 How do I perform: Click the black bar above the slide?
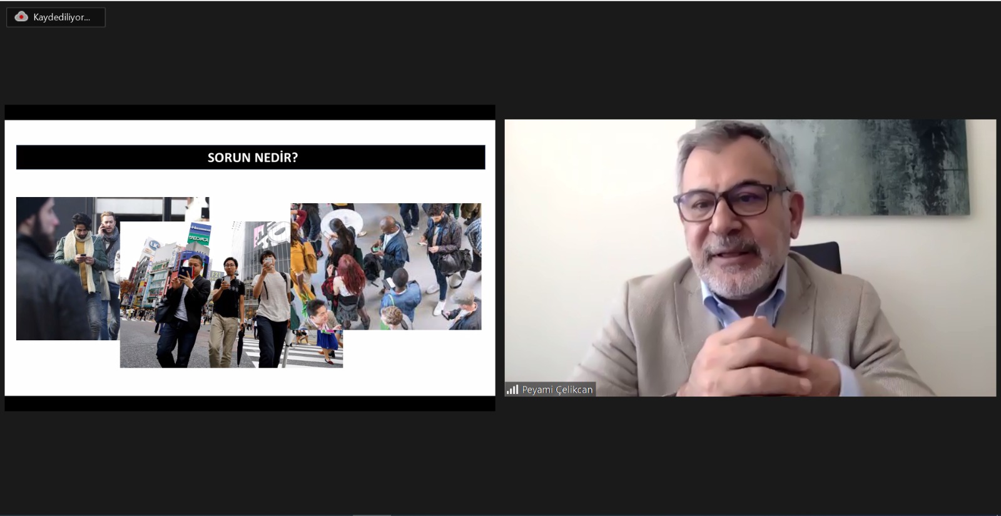(250, 112)
